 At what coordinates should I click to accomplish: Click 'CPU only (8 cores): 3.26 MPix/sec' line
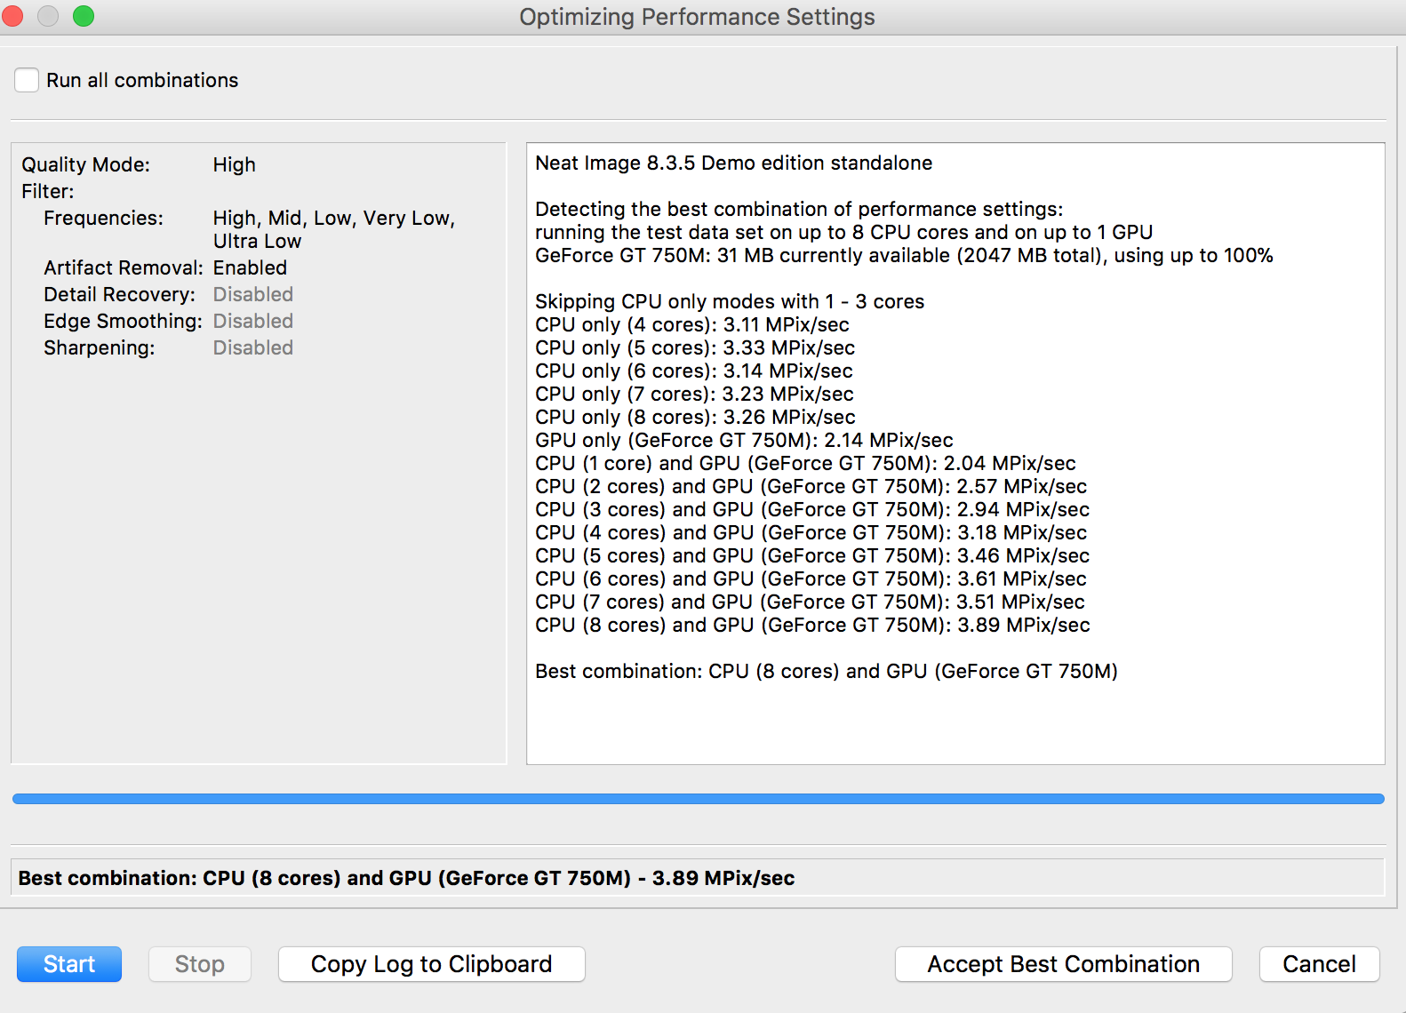[x=695, y=417]
